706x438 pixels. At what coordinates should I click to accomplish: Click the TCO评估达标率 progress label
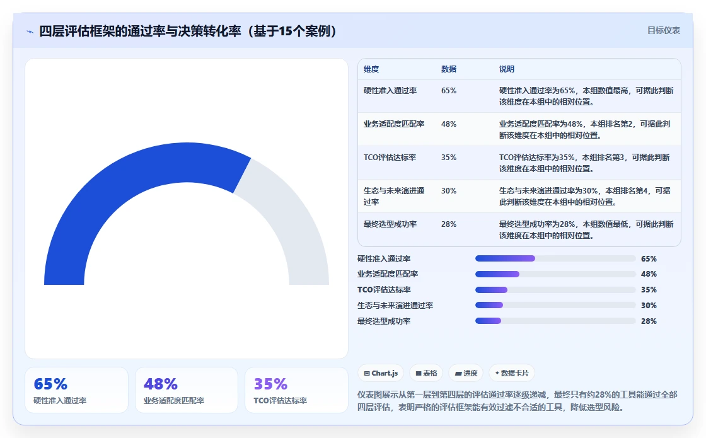384,289
